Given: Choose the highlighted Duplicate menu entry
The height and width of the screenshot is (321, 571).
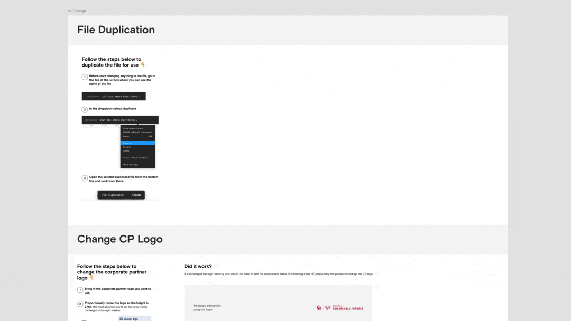Looking at the screenshot, I should tap(137, 143).
